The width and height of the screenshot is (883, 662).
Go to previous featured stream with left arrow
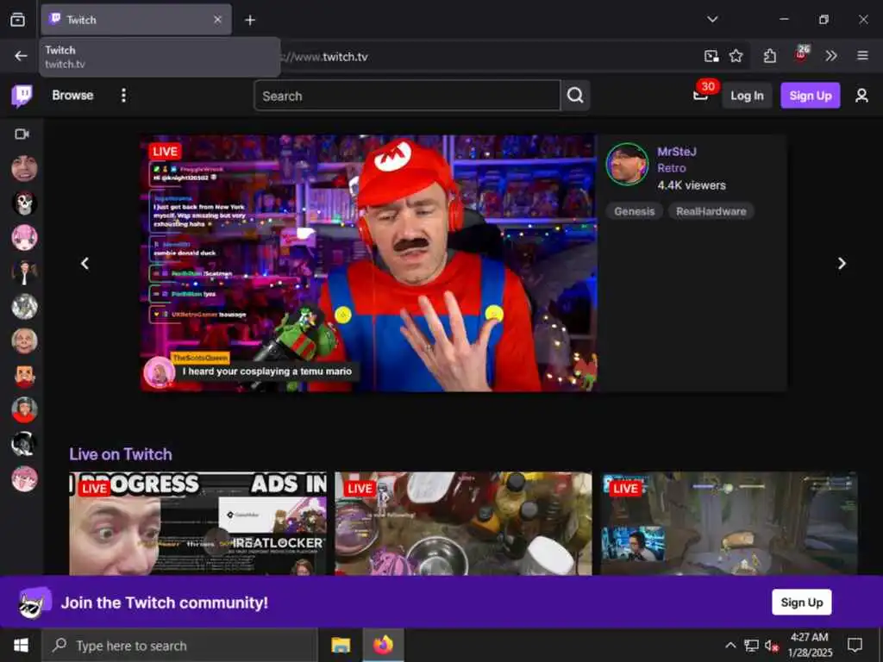pyautogui.click(x=85, y=263)
